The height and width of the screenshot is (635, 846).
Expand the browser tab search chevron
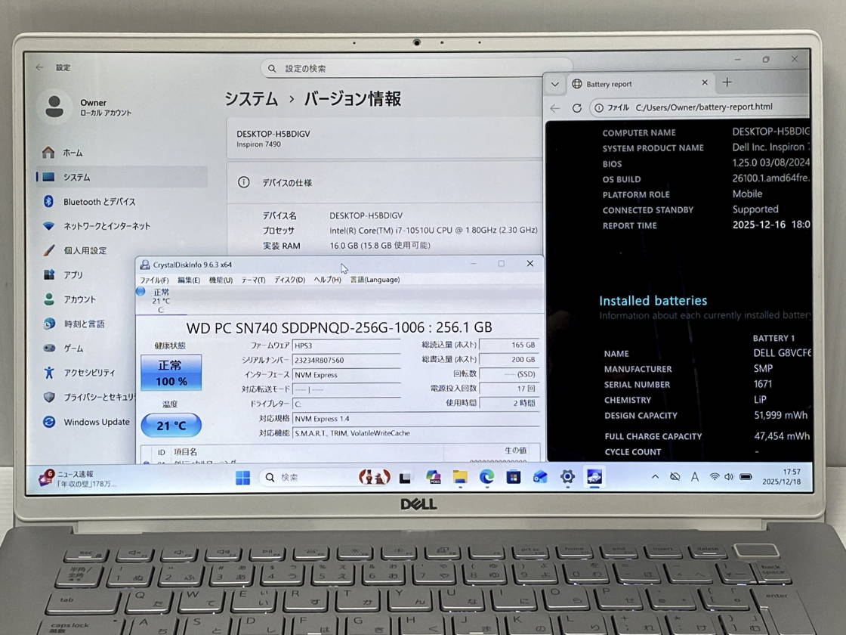coord(555,84)
